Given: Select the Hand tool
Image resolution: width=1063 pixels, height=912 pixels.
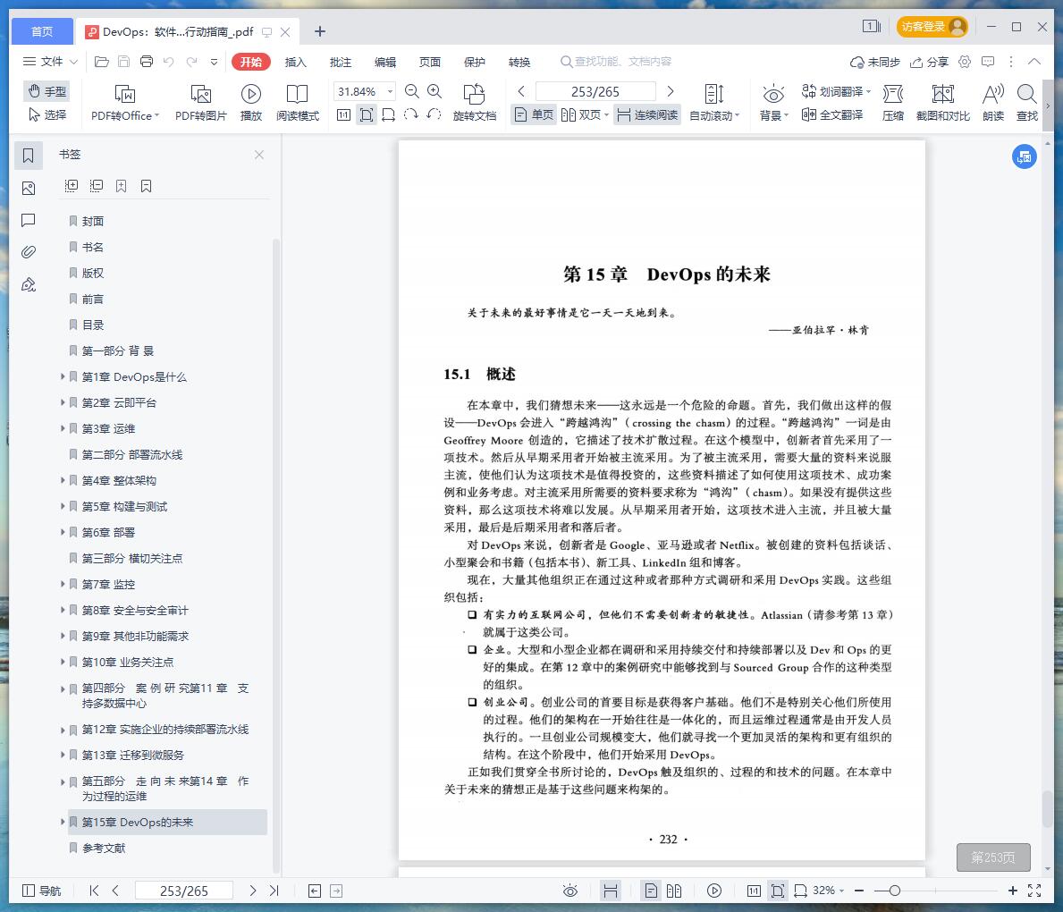Looking at the screenshot, I should pyautogui.click(x=46, y=91).
